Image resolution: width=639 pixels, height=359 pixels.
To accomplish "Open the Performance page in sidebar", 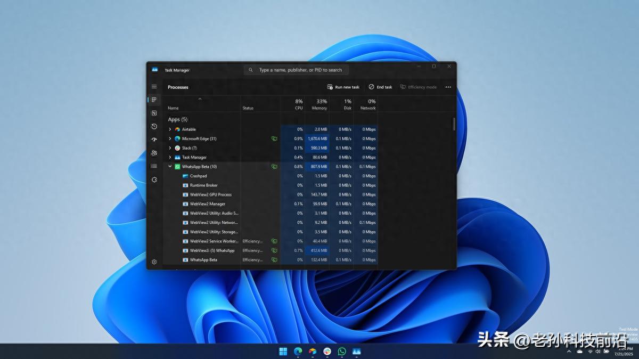I will click(x=154, y=113).
